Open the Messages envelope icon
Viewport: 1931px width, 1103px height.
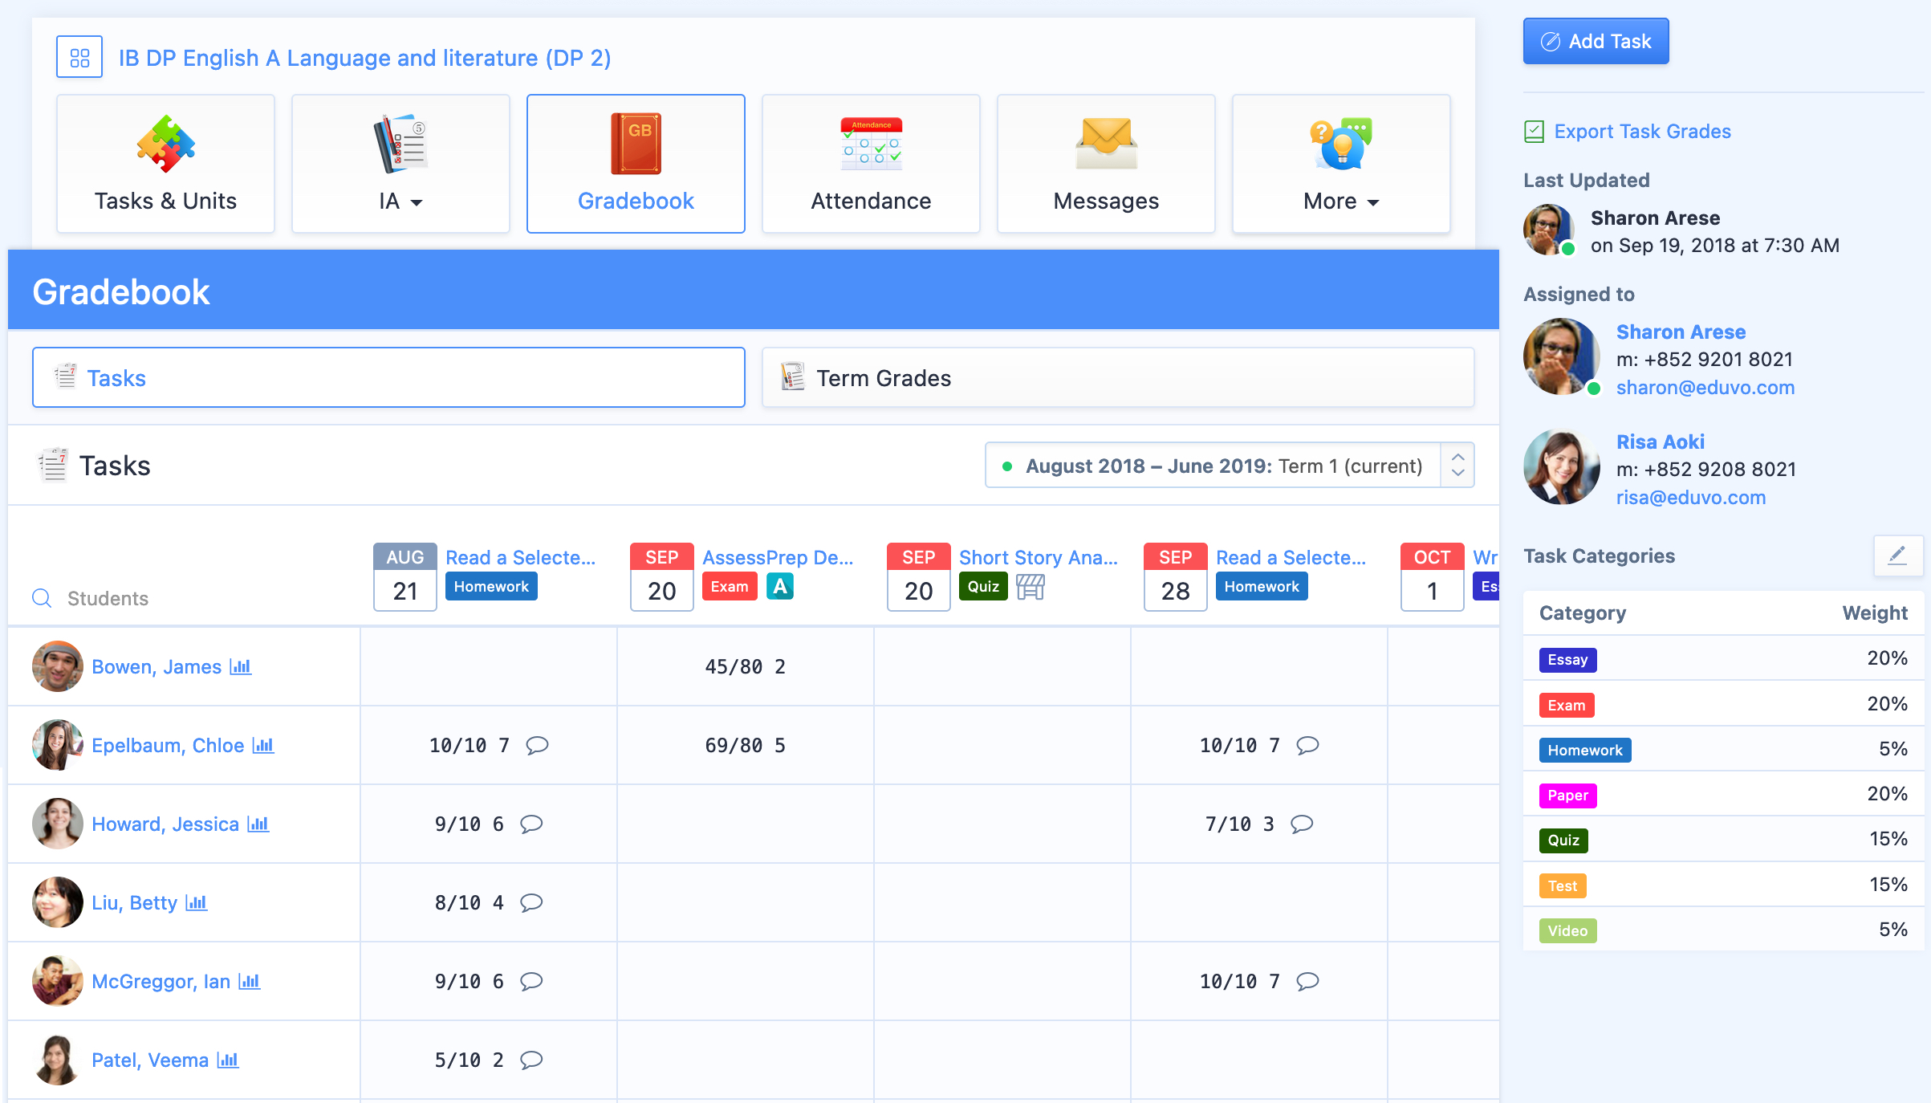pyautogui.click(x=1106, y=144)
